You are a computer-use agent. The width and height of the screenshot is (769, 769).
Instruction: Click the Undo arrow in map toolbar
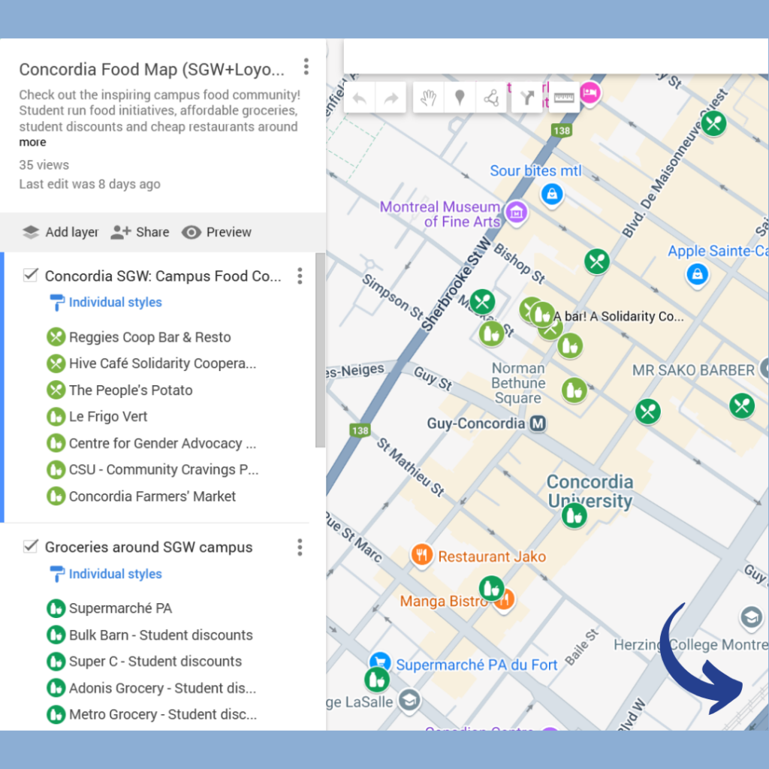click(x=360, y=98)
